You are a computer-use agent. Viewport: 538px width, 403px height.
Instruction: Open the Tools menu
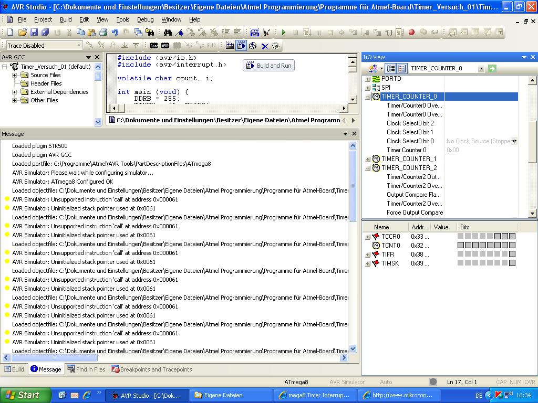point(122,19)
